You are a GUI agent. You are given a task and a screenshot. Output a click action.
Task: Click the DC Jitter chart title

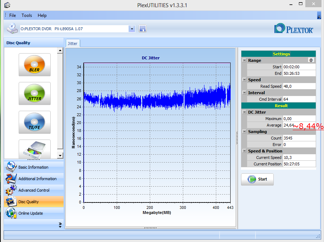pyautogui.click(x=151, y=58)
